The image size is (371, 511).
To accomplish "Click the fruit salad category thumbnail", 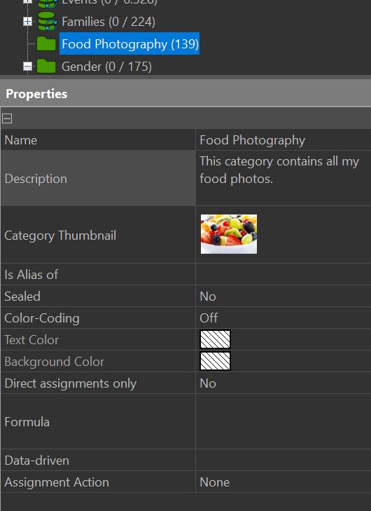I will [x=229, y=234].
